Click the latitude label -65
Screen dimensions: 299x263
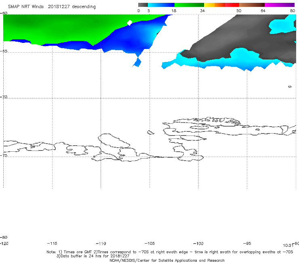coord(4,51)
